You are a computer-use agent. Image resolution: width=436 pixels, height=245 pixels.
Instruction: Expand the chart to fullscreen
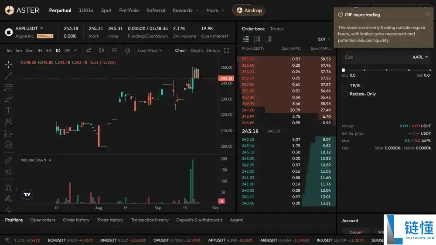(x=227, y=50)
